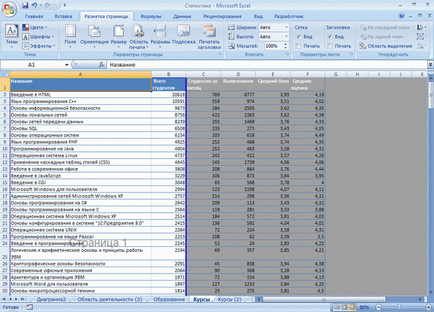Click the Select All corner button
The image size is (434, 312).
click(5, 74)
